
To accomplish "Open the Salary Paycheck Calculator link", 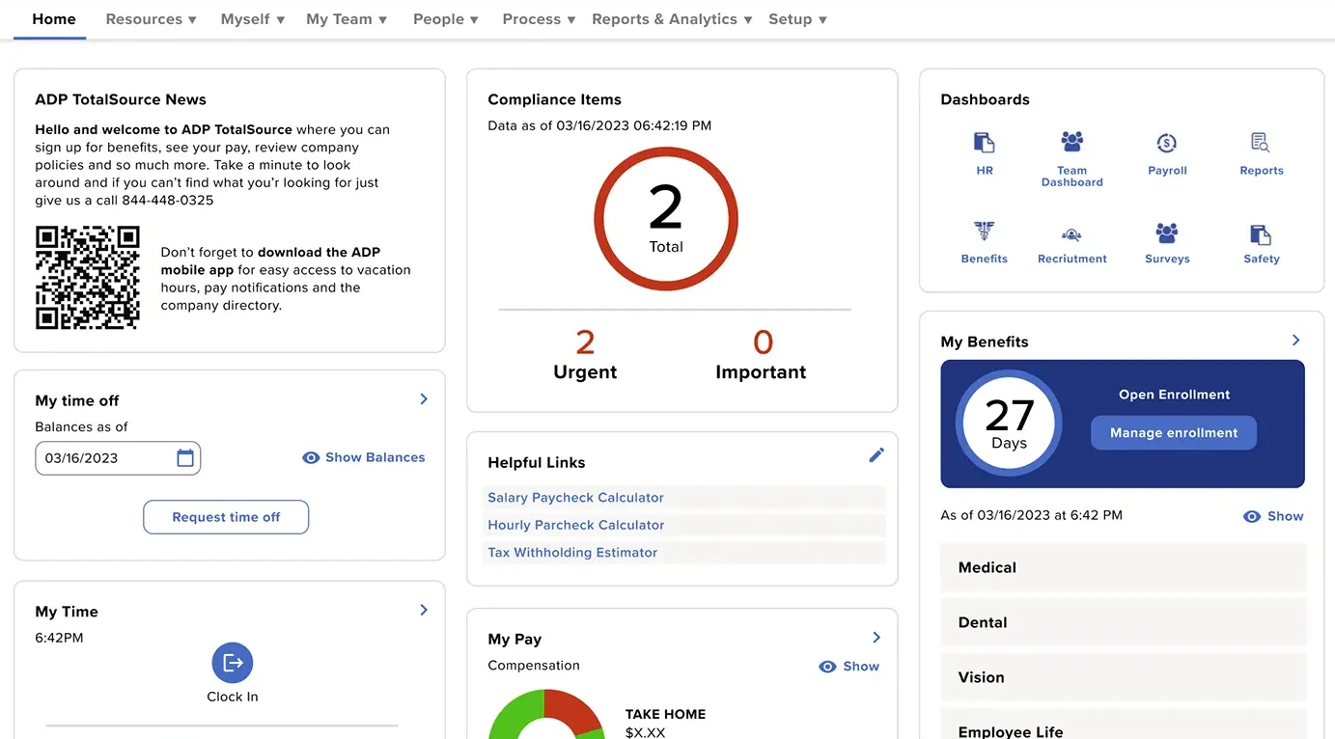I will [576, 498].
